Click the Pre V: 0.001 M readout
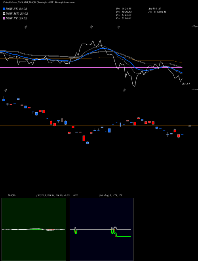Image resolution: width=198 pixels, height=261 pixels. [157, 12]
